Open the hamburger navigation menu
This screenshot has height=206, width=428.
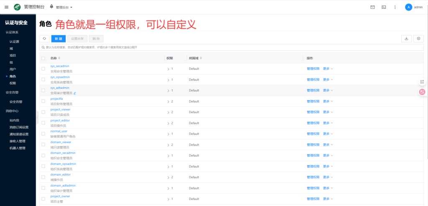tap(6, 7)
